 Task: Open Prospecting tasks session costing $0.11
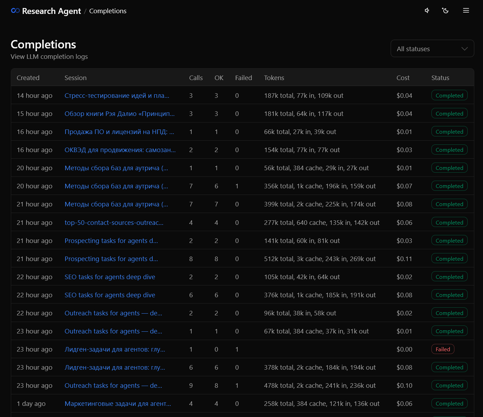pos(111,259)
